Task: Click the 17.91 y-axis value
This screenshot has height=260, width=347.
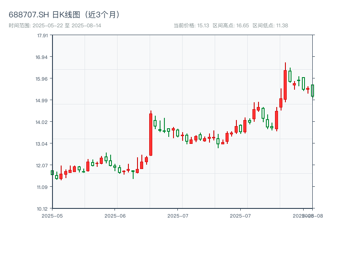Action: coord(43,36)
